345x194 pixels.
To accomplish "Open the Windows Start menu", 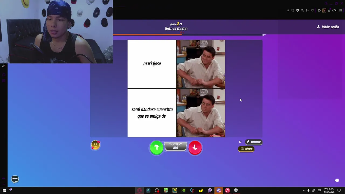I will point(4,190).
